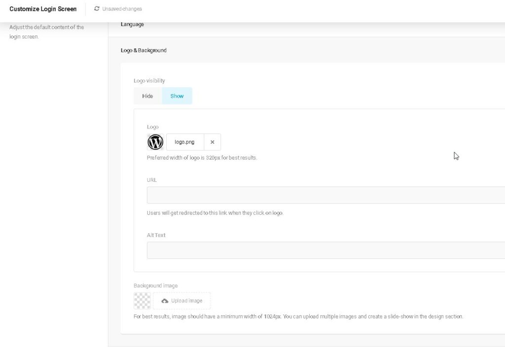Image resolution: width=505 pixels, height=347 pixels.
Task: Set logo visibility to Show
Action: pyautogui.click(x=177, y=96)
